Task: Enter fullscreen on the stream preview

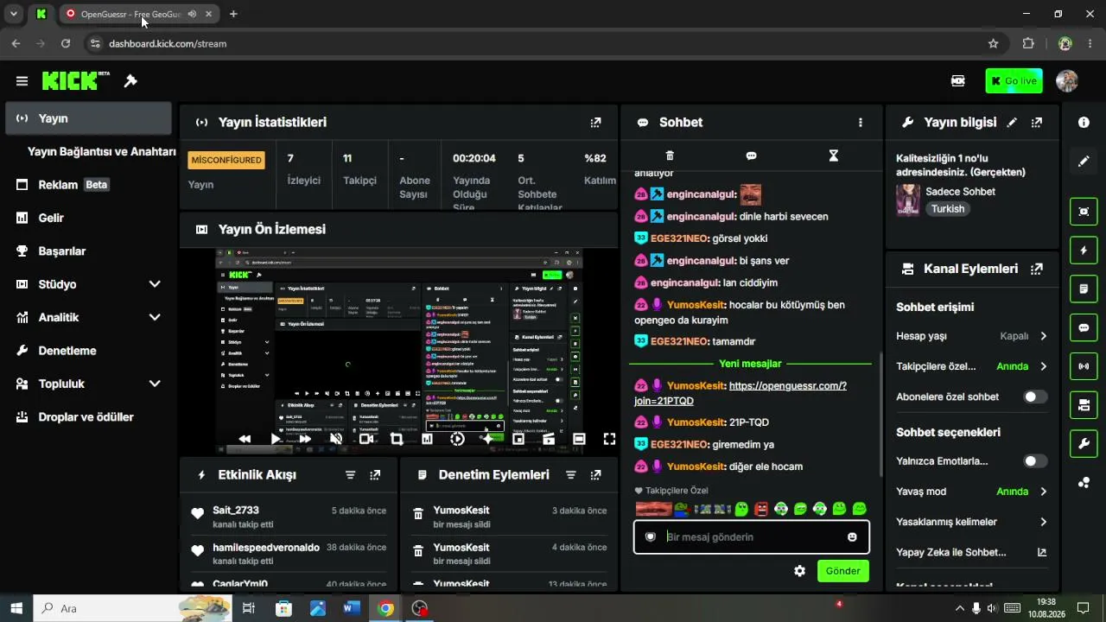Action: click(x=609, y=439)
